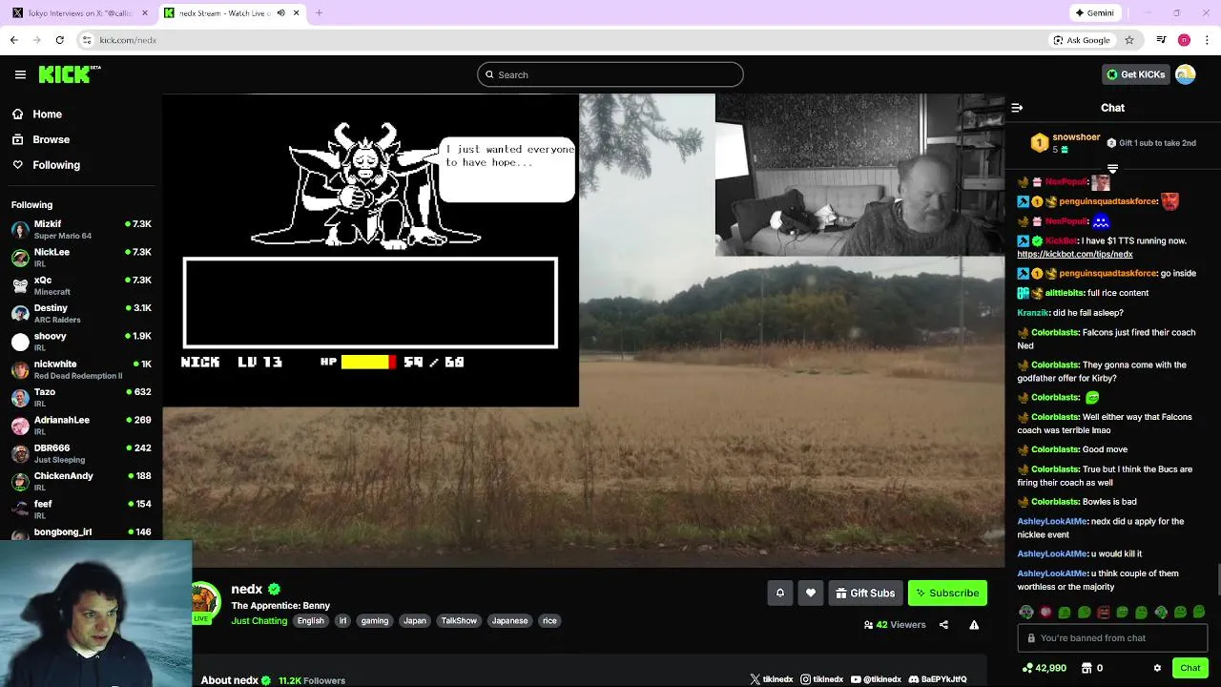Viewport: 1221px width, 687px height.
Task: Click Colorblasts username on Bowles message
Action: tap(1055, 502)
